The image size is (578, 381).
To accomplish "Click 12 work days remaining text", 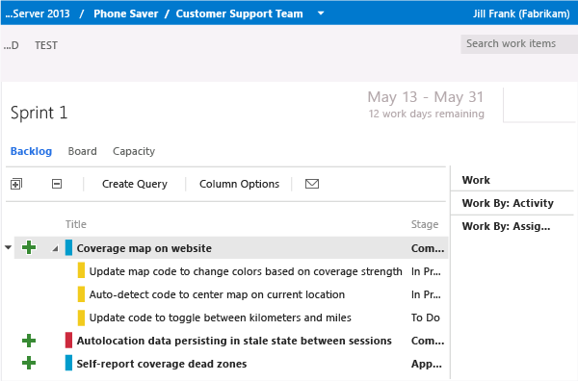I will 426,114.
